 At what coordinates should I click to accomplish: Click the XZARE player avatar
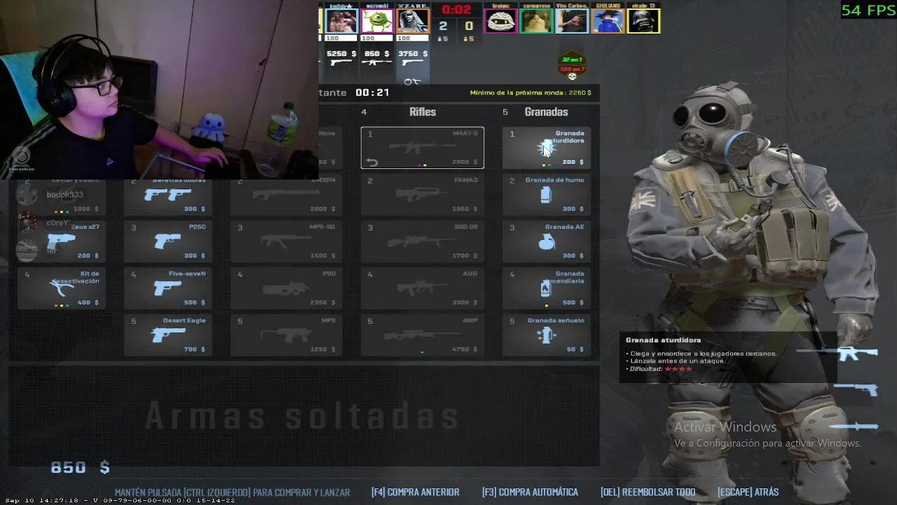413,21
